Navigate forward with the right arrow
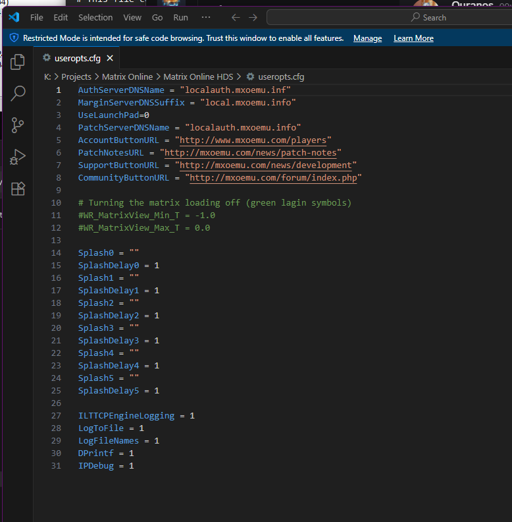Screen dimensions: 512x522 [x=254, y=18]
